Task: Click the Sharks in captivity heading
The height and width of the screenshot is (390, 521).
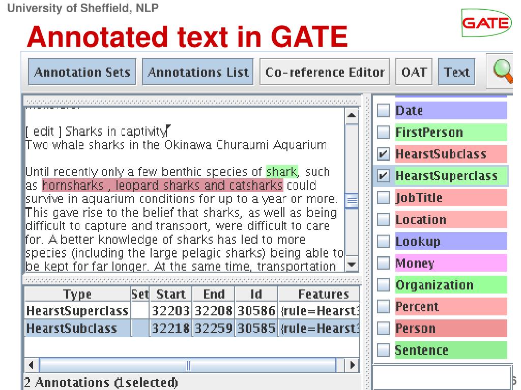Action: click(x=117, y=132)
